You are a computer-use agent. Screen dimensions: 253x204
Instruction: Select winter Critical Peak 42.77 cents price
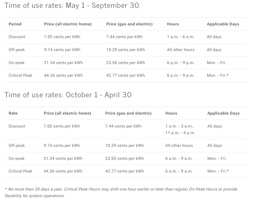pyautogui.click(x=124, y=171)
